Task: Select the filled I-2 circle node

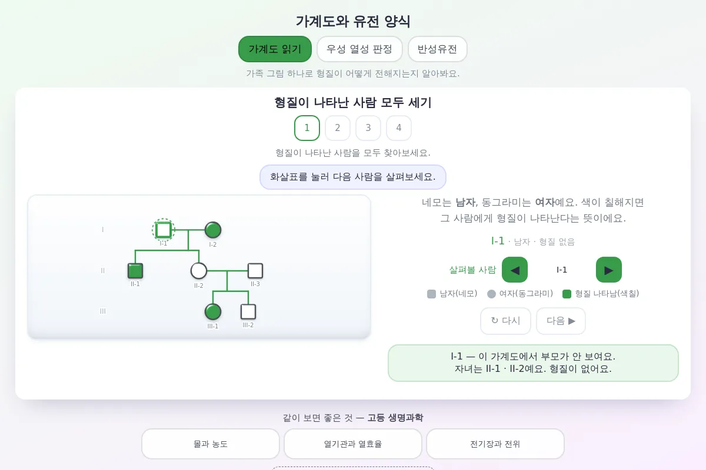Action: tap(213, 230)
